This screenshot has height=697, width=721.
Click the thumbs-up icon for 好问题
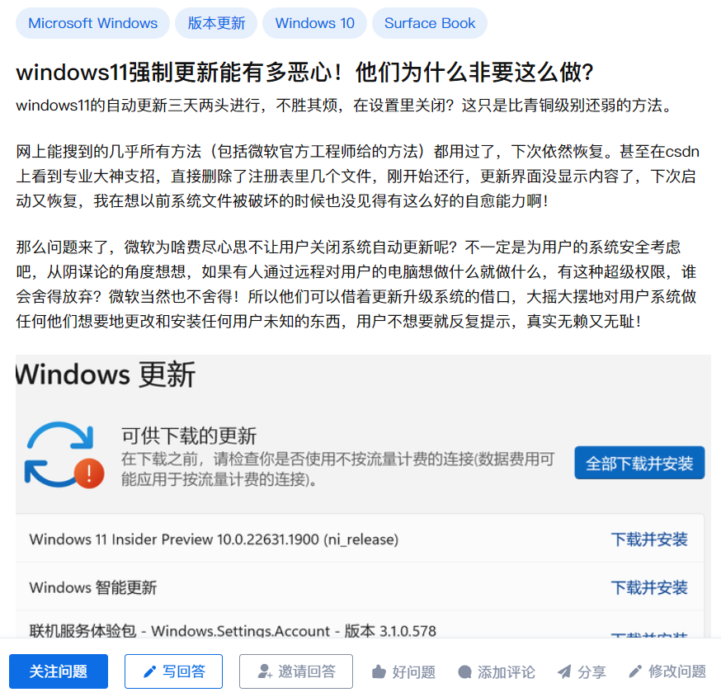coord(379,671)
